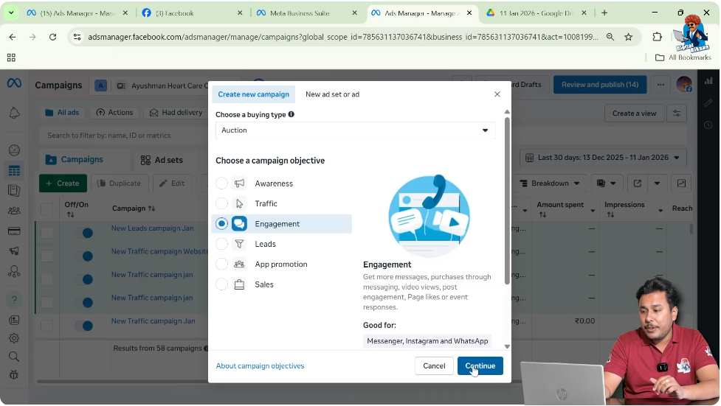Reload the browser page
Image resolution: width=721 pixels, height=406 pixels.
[x=53, y=37]
